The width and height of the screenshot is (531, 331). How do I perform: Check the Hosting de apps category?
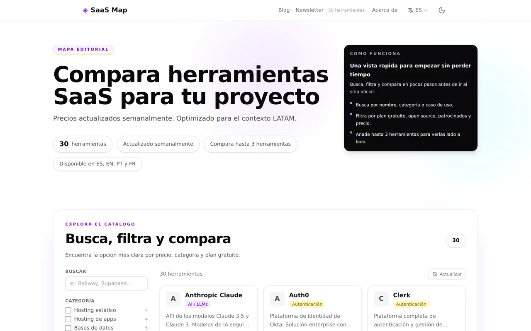click(68, 319)
